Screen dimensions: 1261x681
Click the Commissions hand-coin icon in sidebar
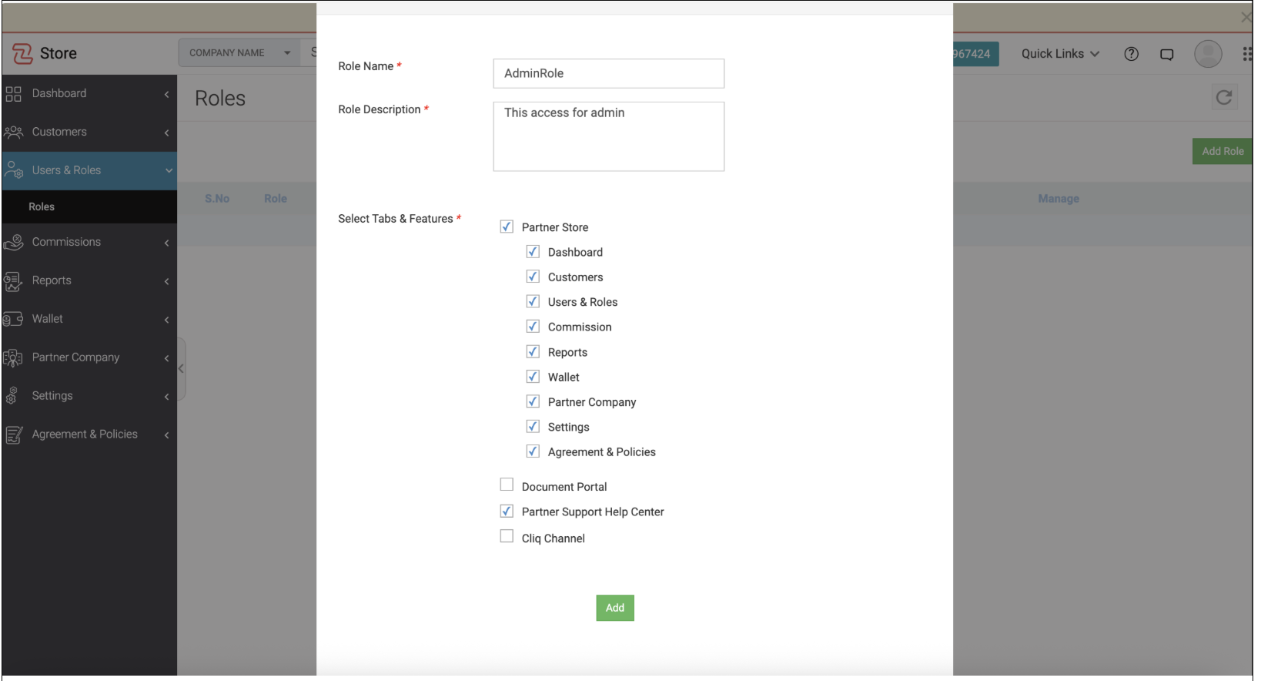[13, 243]
